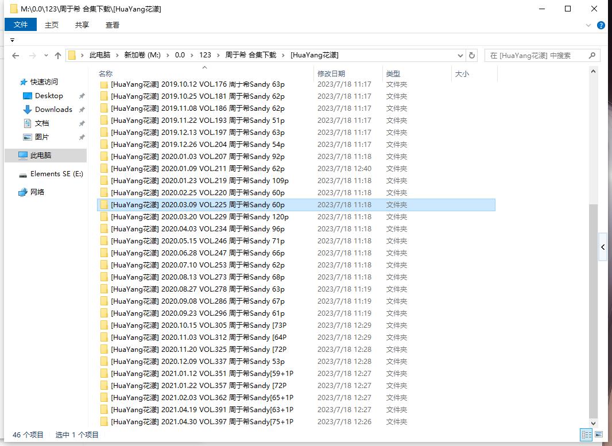The image size is (612, 446).
Task: Go up one folder level arrow
Action: pyautogui.click(x=58, y=56)
